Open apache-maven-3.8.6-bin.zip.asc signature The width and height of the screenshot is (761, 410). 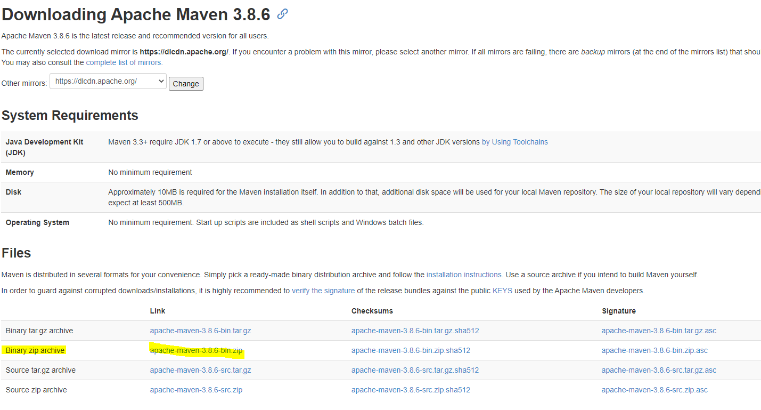click(654, 350)
